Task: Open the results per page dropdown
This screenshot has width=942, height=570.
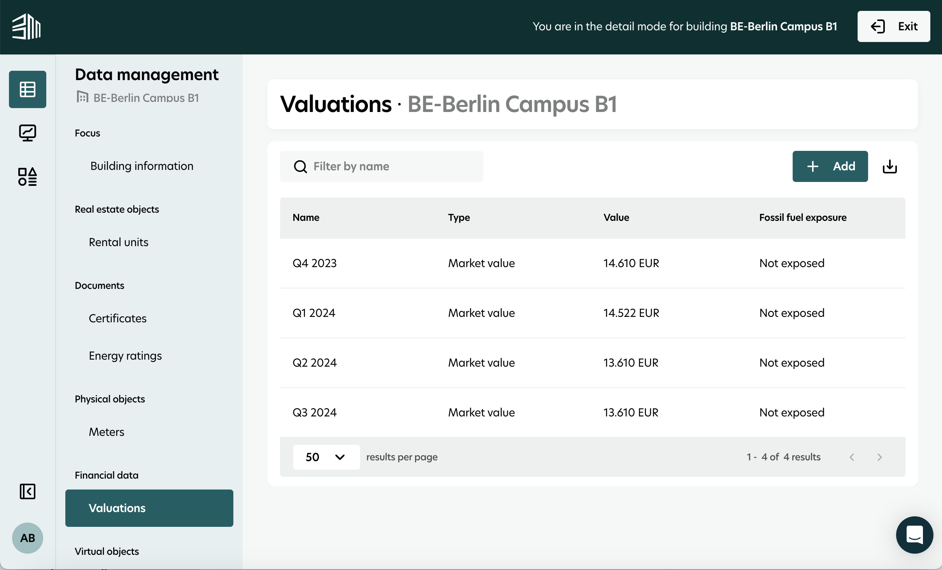Action: (326, 457)
